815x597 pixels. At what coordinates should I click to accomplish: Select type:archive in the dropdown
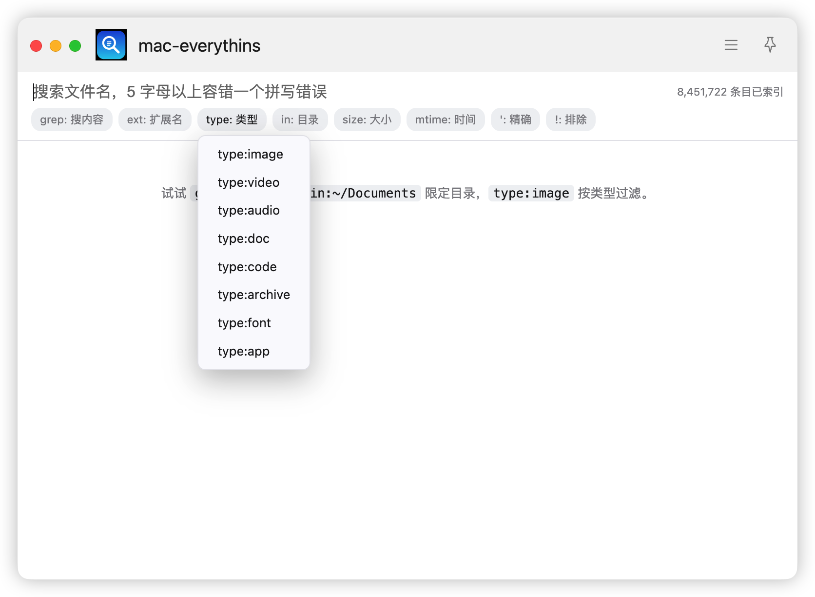(254, 295)
